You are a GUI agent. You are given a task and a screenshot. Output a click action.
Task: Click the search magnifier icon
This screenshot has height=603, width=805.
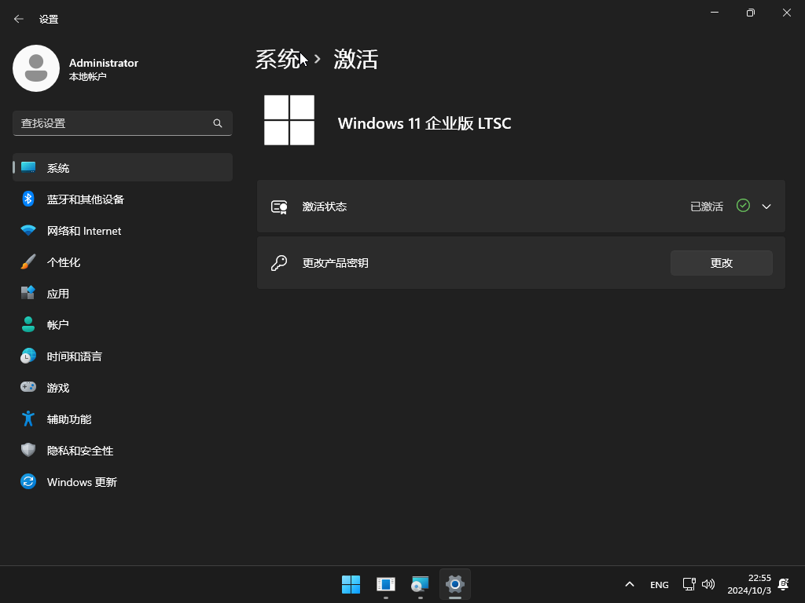[x=218, y=123]
